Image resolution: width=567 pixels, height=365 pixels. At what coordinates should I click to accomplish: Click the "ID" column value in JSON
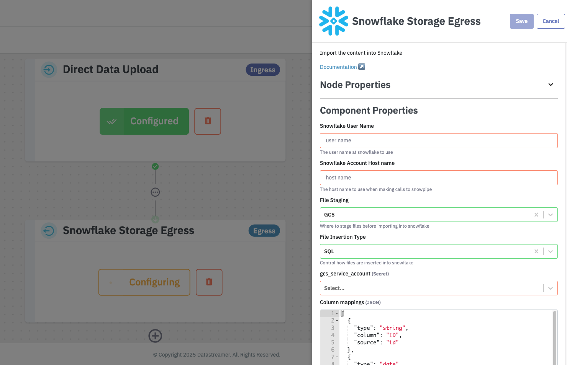tap(393, 335)
